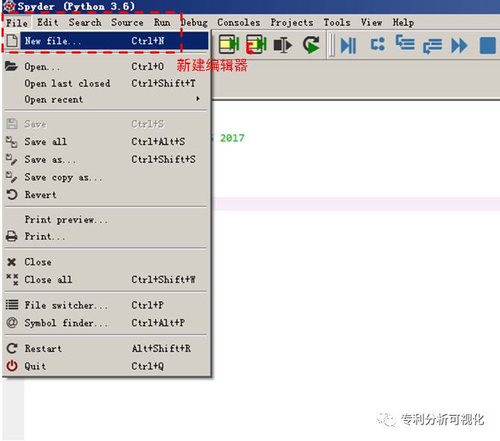Click Continue execution double-arrow icon
This screenshot has width=500, height=441.
pos(459,45)
